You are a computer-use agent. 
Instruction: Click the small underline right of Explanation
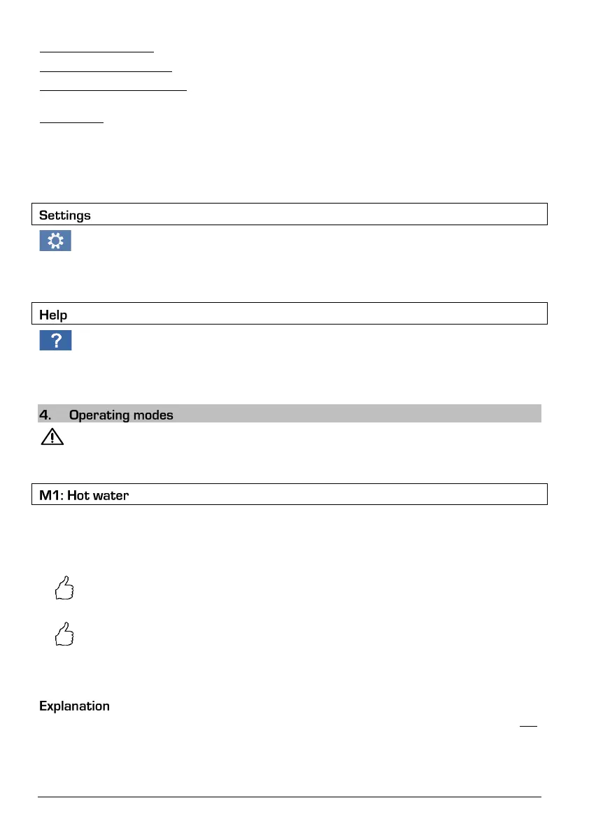click(528, 726)
